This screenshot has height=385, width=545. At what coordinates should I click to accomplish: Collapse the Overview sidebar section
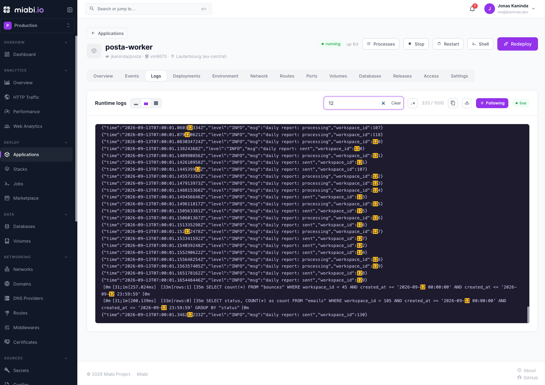pyautogui.click(x=66, y=42)
